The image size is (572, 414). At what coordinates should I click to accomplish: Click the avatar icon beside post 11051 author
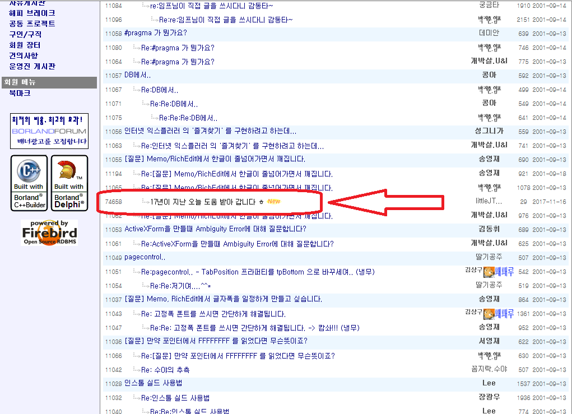coord(489,272)
